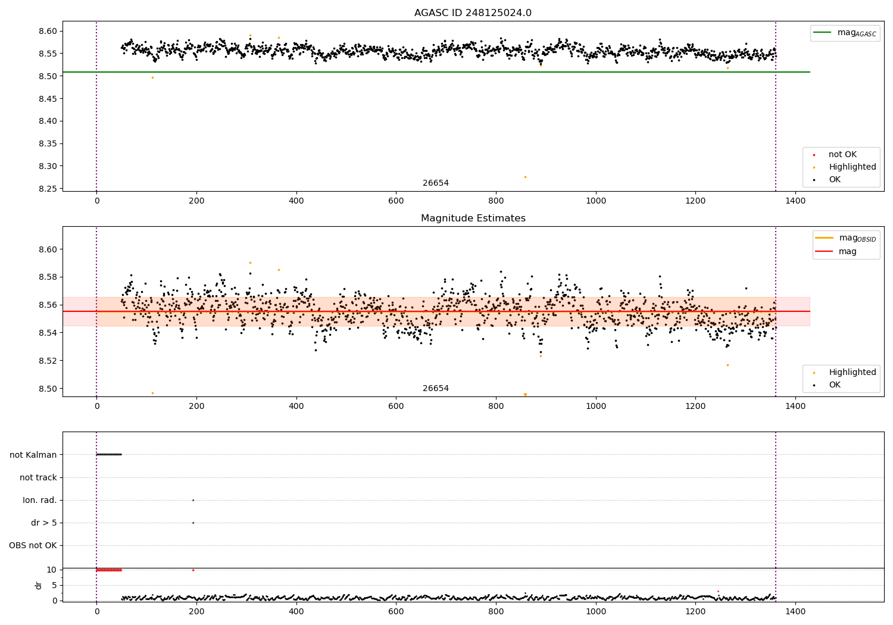Click the red marker strip at dr value 10
The image size is (893, 625).
point(109,570)
